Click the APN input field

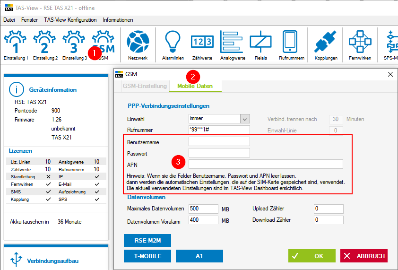click(x=266, y=164)
